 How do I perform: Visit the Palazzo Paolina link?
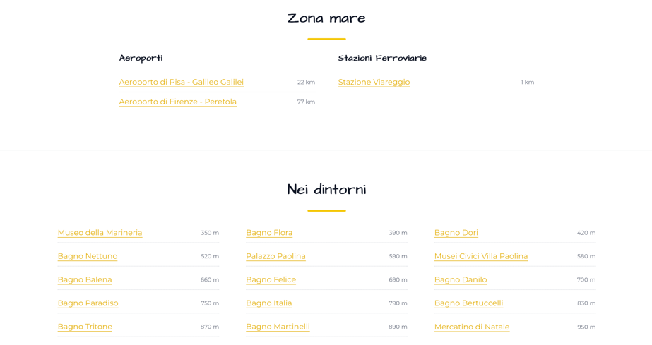coord(275,256)
